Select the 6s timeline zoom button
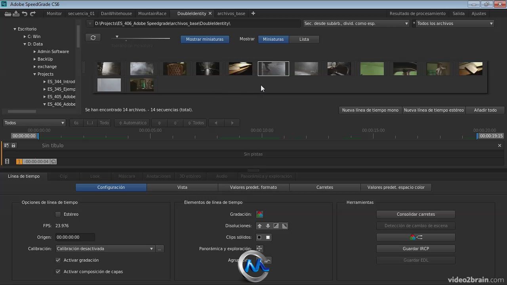The height and width of the screenshot is (285, 507). 76,123
